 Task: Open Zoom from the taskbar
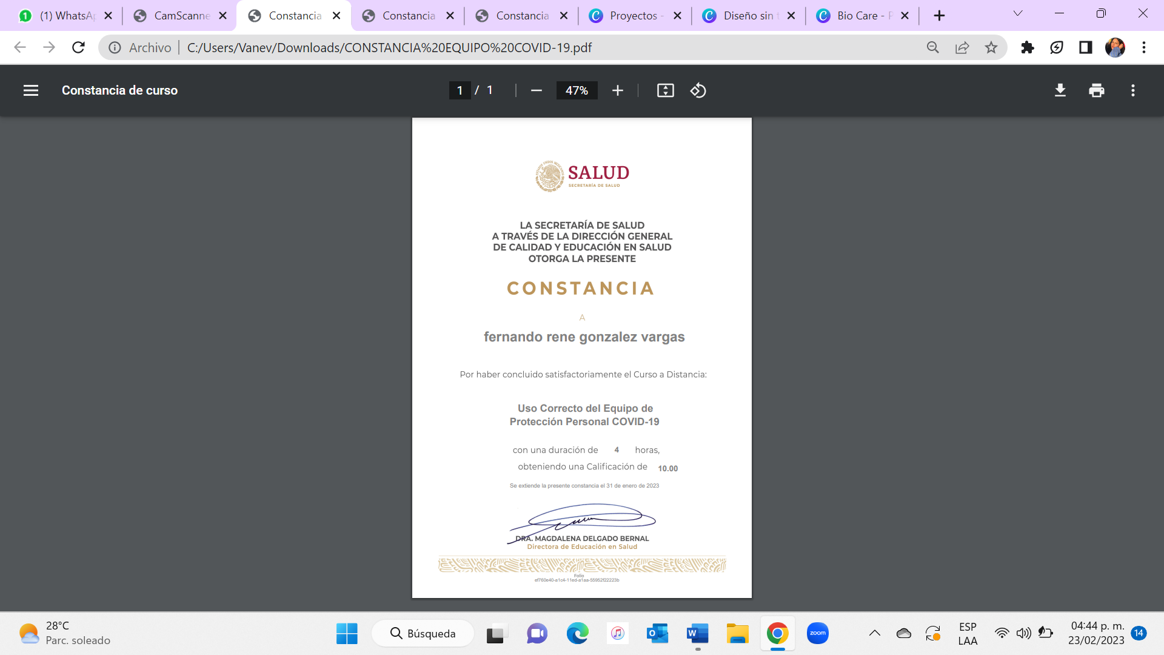pyautogui.click(x=817, y=633)
